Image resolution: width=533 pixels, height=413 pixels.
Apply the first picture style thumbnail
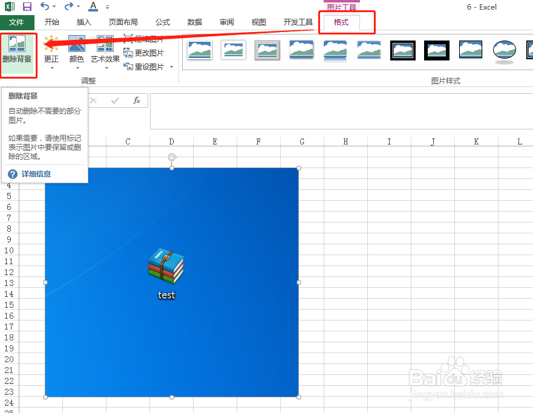[x=200, y=50]
